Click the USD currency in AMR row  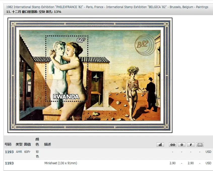pyautogui.click(x=208, y=152)
